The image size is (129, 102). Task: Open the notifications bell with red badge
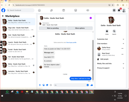[x=119, y=10]
